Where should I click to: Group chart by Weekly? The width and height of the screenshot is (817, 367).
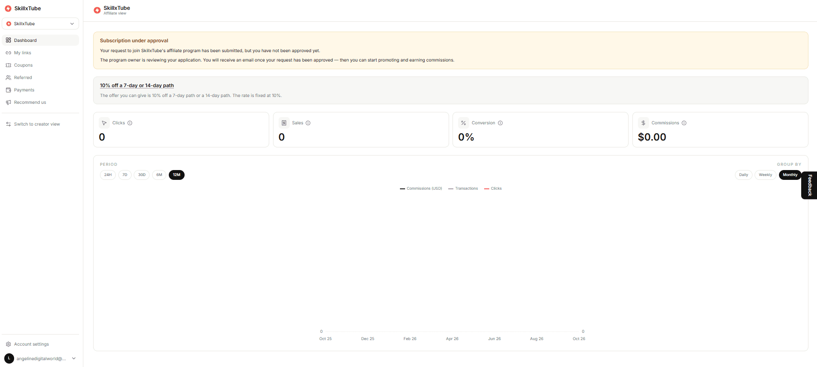click(x=765, y=175)
